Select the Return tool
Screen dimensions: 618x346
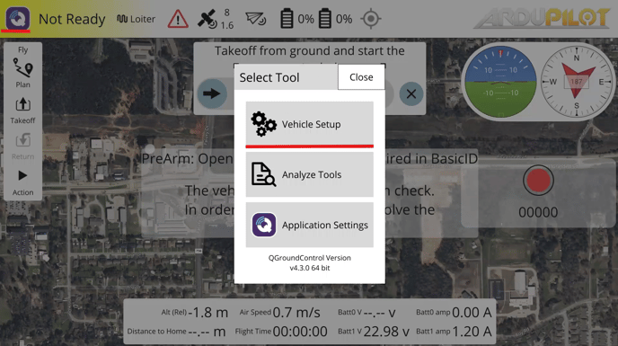(22, 146)
